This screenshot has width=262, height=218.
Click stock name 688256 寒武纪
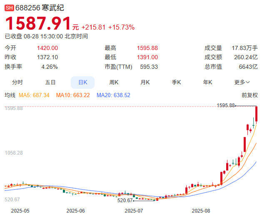point(40,8)
